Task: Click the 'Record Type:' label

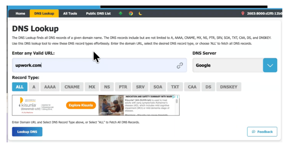Action: tap(26, 78)
